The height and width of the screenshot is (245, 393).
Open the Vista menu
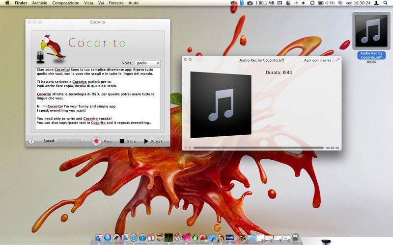pyautogui.click(x=88, y=3)
